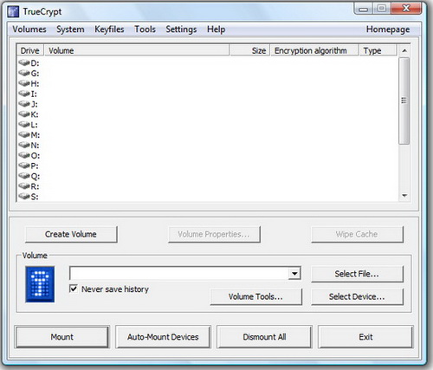Expand the volume path dropdown arrow
The height and width of the screenshot is (370, 433).
(x=294, y=273)
